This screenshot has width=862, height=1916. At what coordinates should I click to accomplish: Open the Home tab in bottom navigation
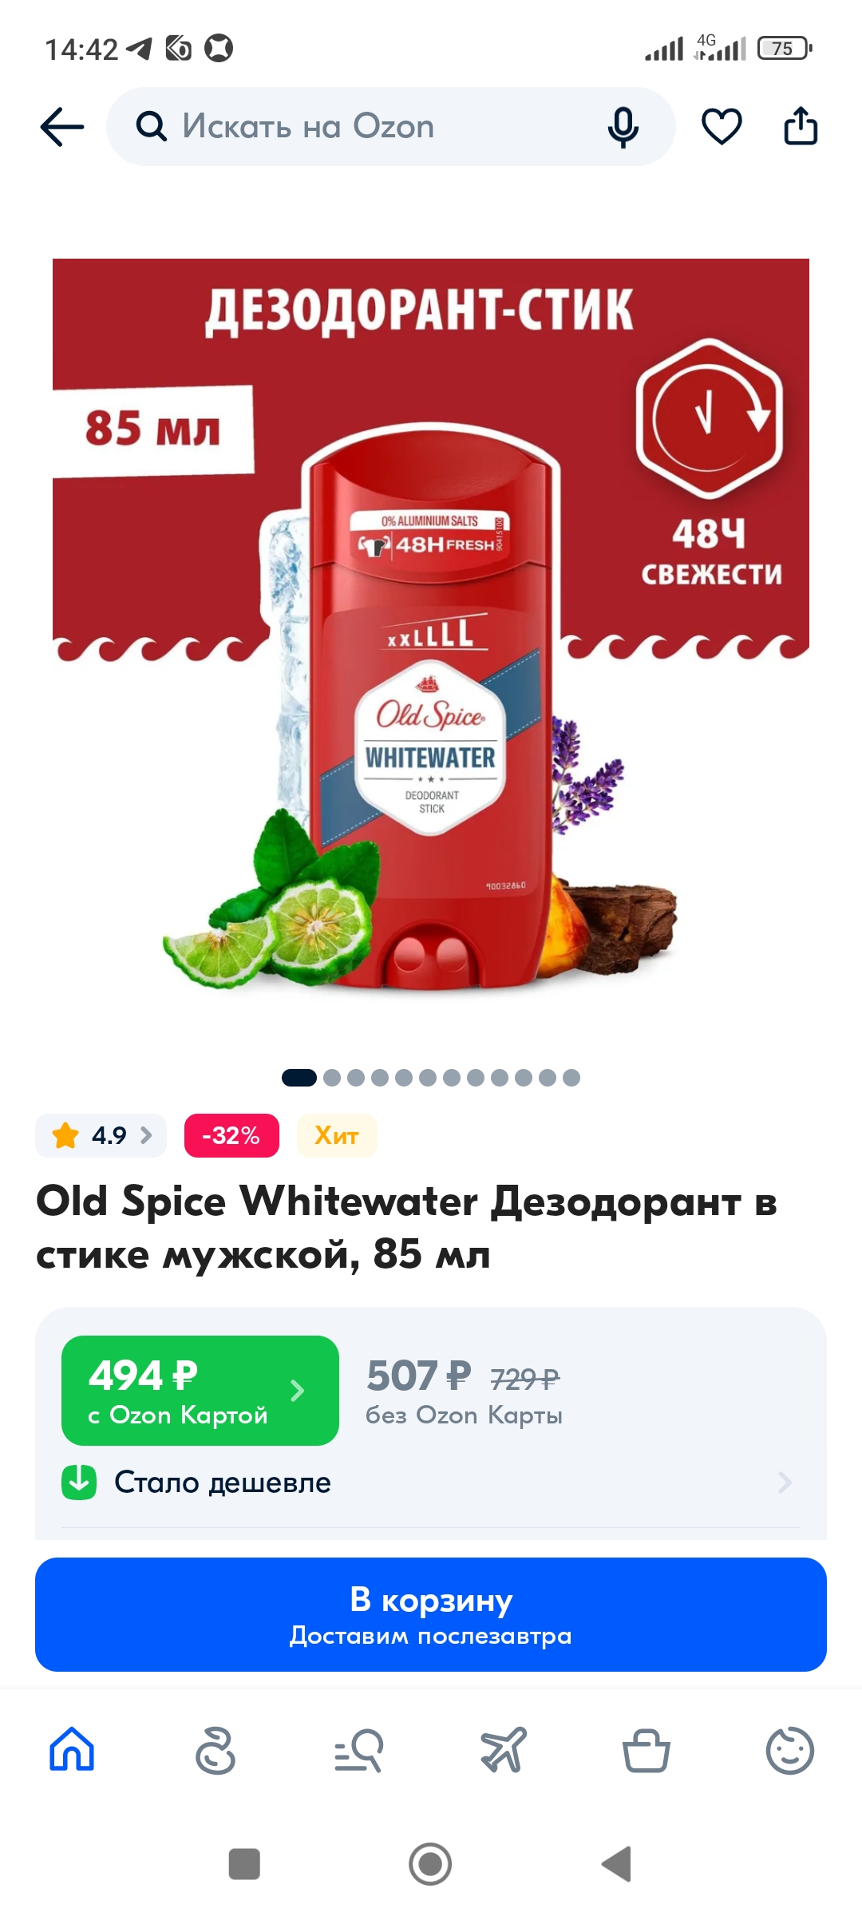pyautogui.click(x=72, y=1749)
